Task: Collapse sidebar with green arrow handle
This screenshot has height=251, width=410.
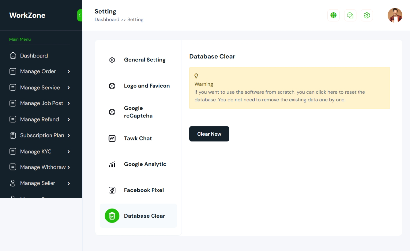Action: 80,15
